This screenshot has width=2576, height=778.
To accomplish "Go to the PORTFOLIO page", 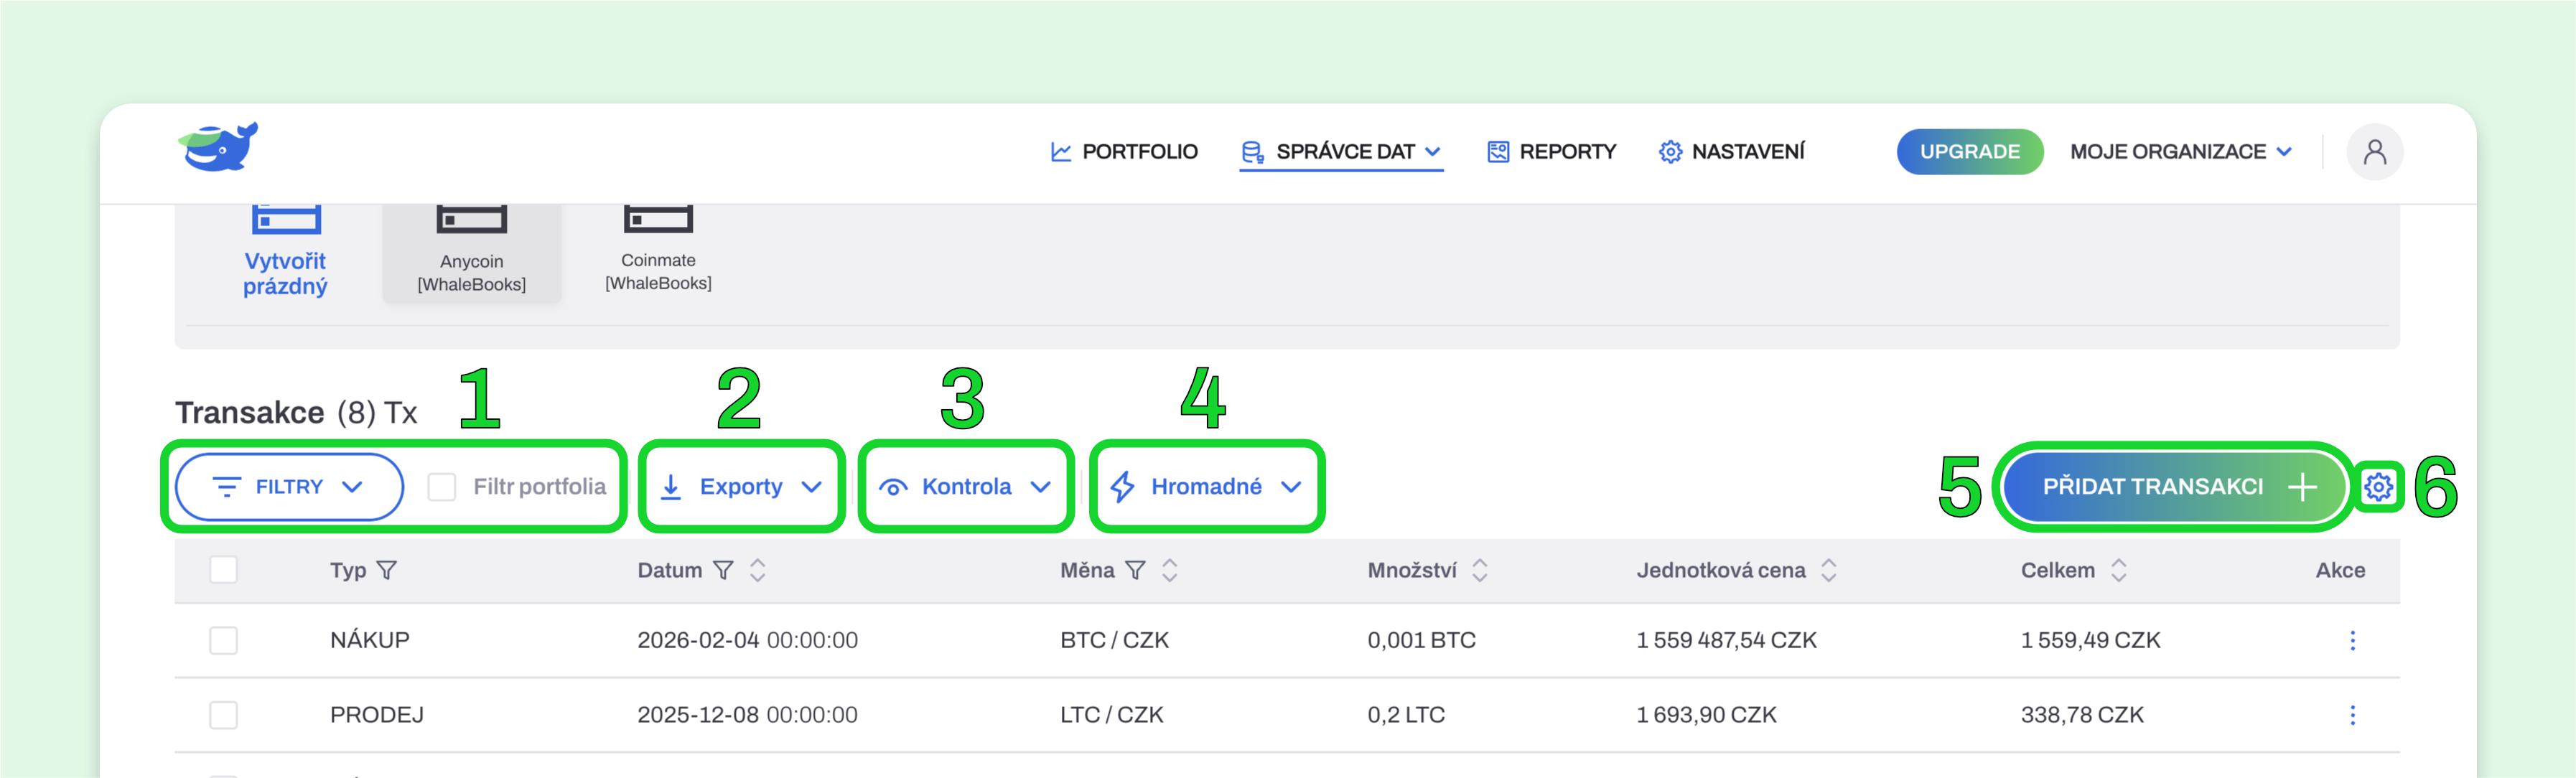I will click(1124, 152).
